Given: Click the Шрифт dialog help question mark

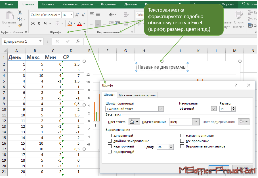Looking at the screenshot, I should [236, 85].
